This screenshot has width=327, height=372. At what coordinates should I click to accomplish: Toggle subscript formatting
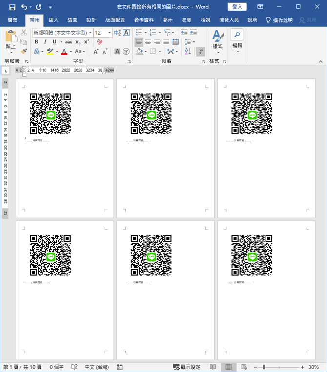click(78, 42)
